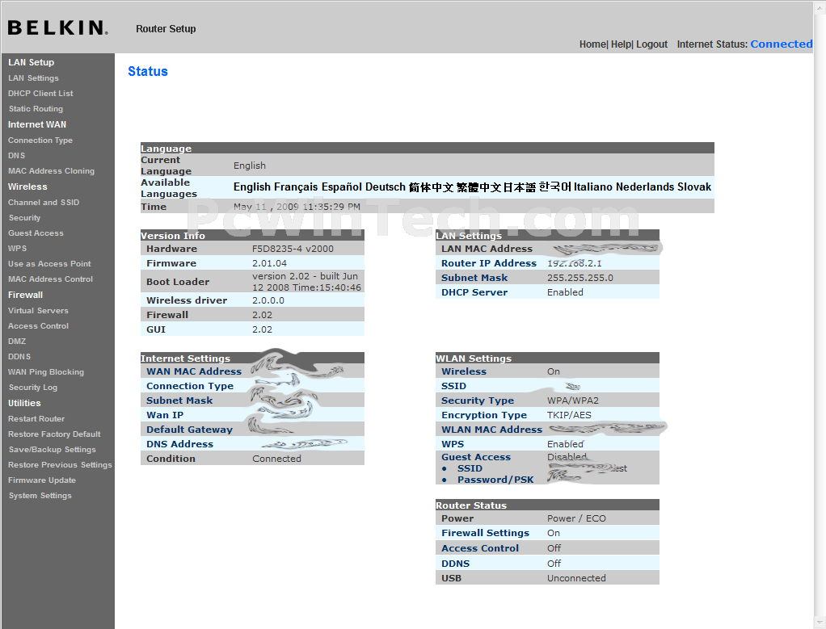The width and height of the screenshot is (826, 629).
Task: Open the DHCP Client List
Action: coord(40,93)
